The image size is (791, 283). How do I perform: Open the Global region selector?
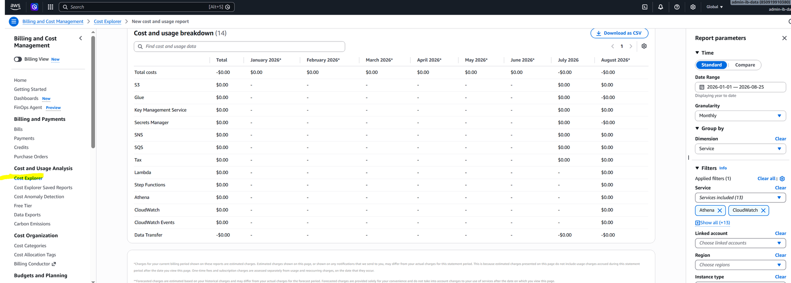click(714, 7)
